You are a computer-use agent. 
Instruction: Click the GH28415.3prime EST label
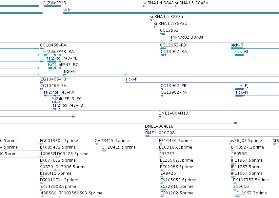coord(112,141)
